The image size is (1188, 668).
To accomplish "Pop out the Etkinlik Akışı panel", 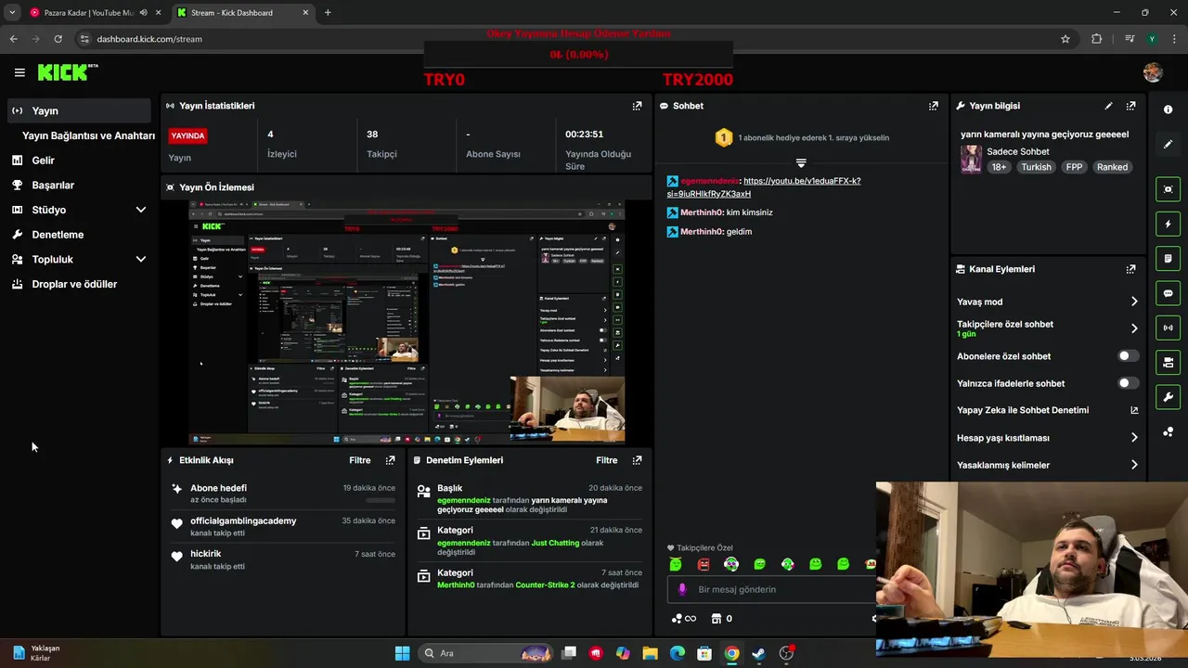I will (390, 460).
